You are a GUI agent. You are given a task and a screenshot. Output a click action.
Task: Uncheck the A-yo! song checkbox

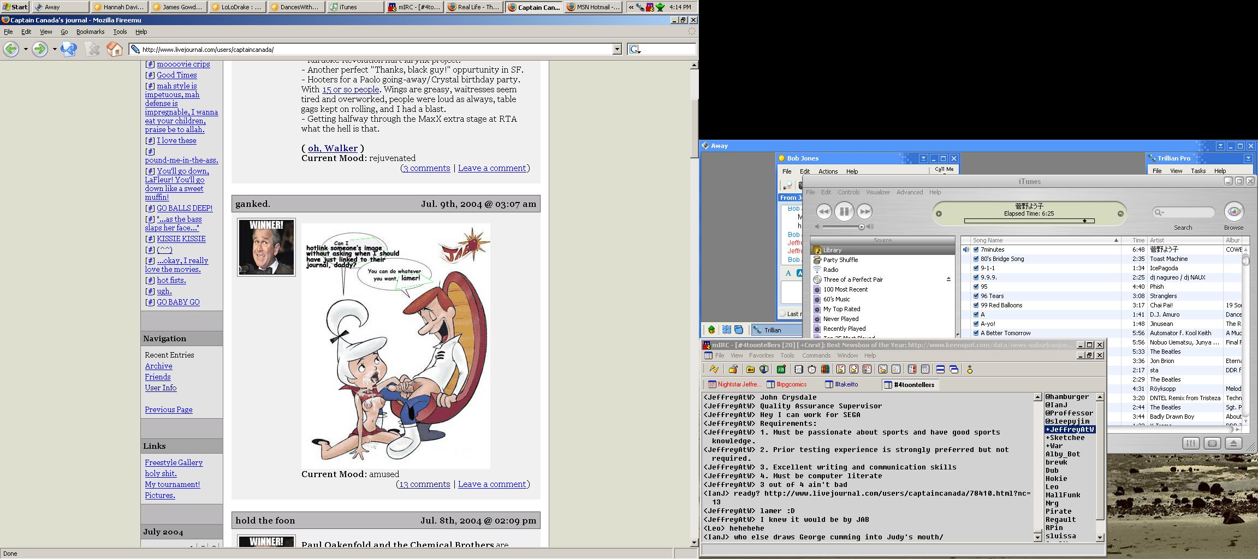pyautogui.click(x=976, y=324)
